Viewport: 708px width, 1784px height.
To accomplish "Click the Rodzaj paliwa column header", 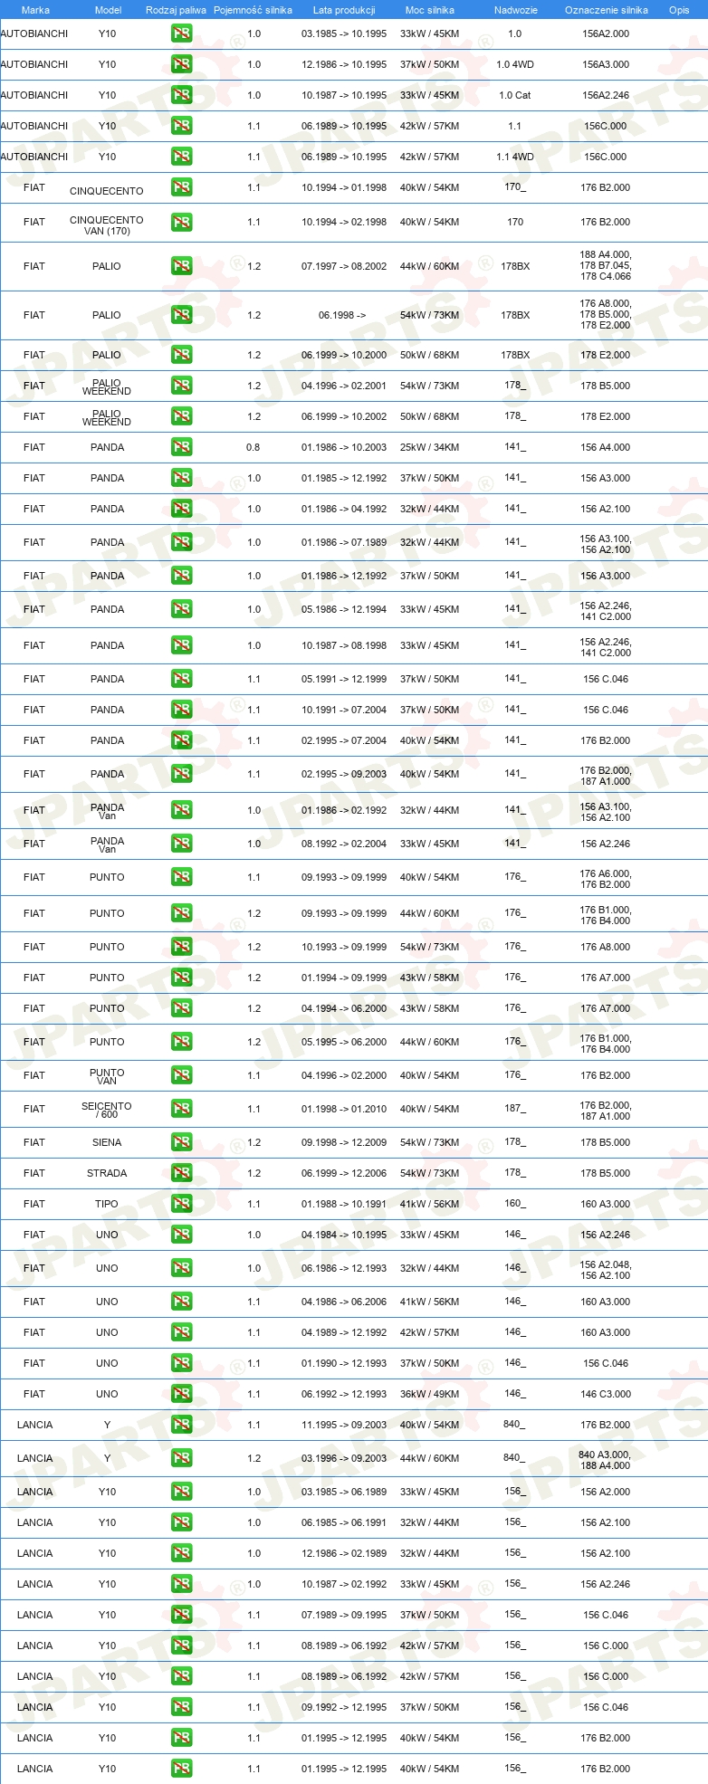I will 176,10.
